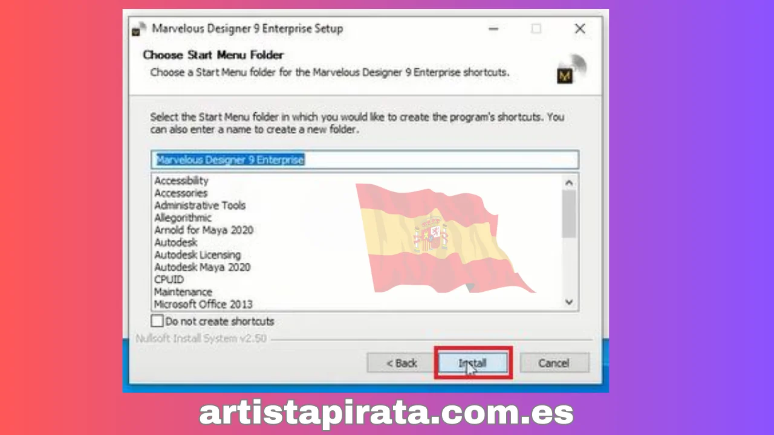The image size is (774, 435).
Task: Select Accessibility folder in the list
Action: pyautogui.click(x=181, y=181)
